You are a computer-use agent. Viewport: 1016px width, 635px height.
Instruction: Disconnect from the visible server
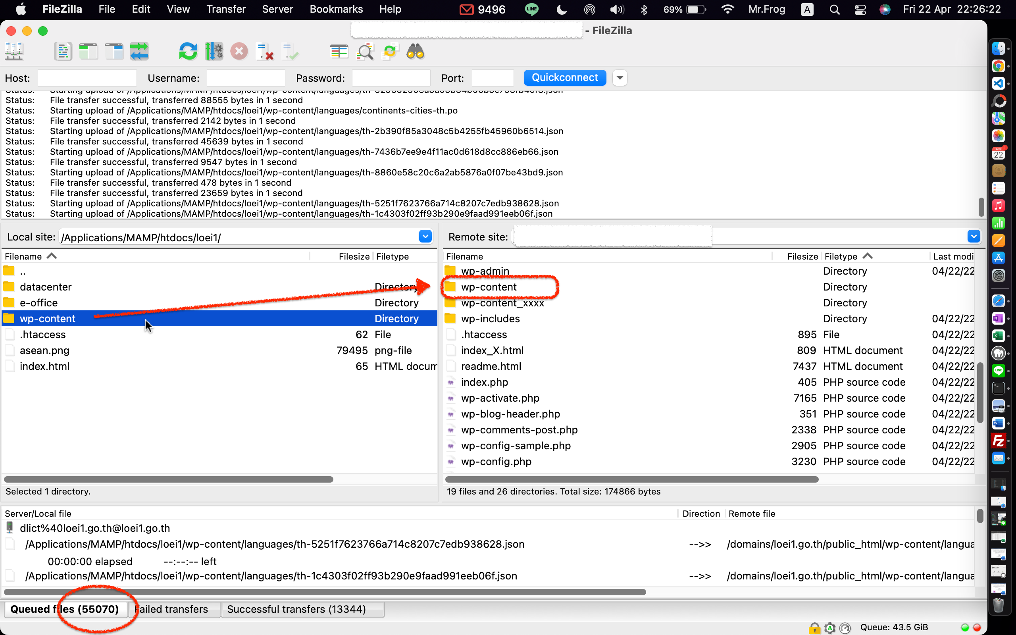[x=264, y=52]
